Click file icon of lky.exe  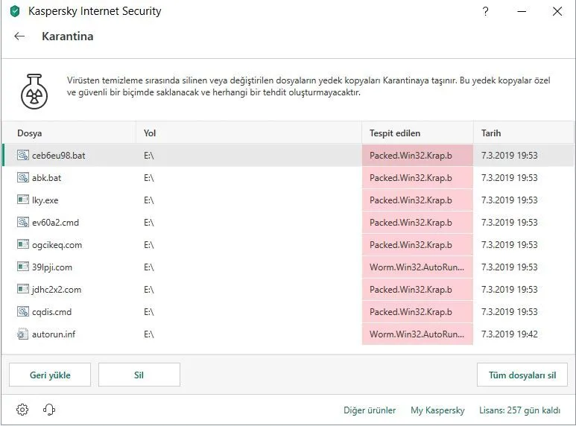(x=23, y=200)
